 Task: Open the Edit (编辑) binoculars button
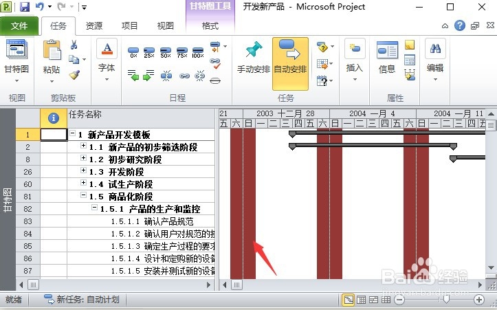(x=435, y=60)
